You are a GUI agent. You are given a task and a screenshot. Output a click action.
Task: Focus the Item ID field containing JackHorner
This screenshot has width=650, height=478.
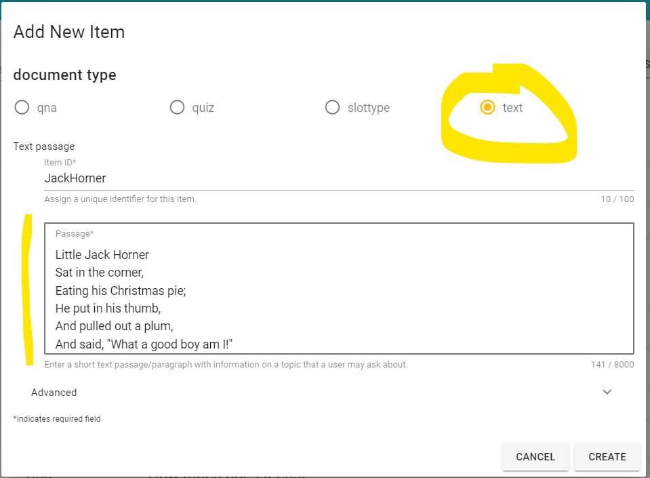pyautogui.click(x=339, y=178)
